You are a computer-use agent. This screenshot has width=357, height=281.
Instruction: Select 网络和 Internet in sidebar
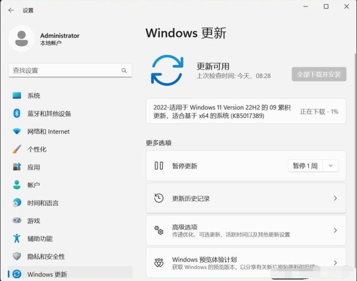(x=48, y=132)
